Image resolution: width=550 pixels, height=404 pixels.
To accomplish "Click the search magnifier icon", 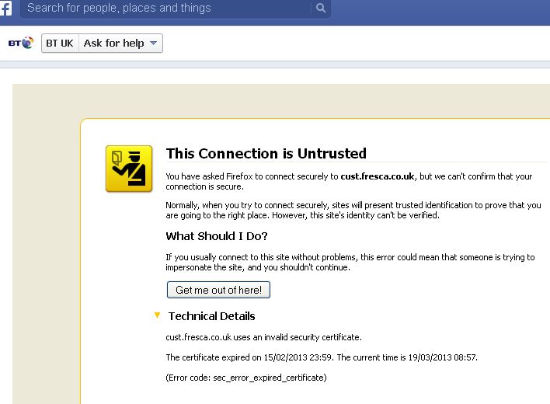I will [x=321, y=8].
